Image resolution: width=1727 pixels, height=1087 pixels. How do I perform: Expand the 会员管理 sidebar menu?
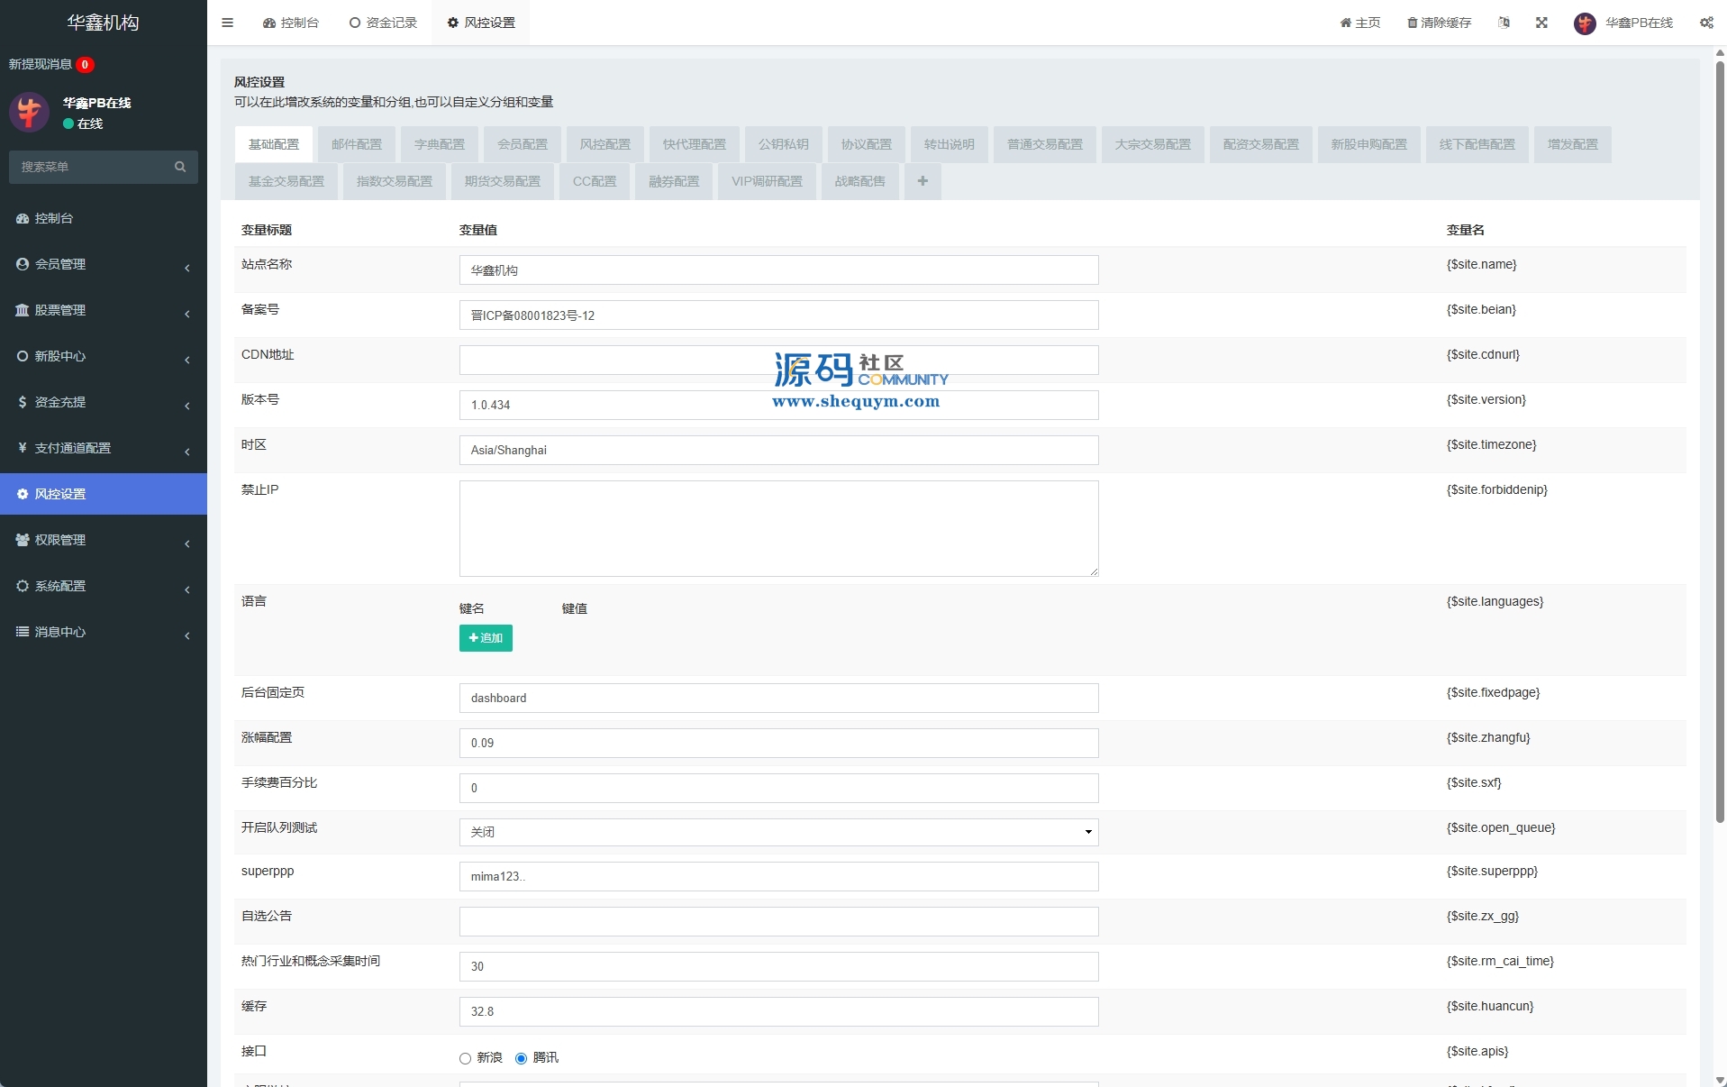click(x=103, y=264)
